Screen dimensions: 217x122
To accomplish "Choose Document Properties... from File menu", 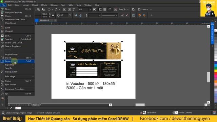I will click(17, 89).
